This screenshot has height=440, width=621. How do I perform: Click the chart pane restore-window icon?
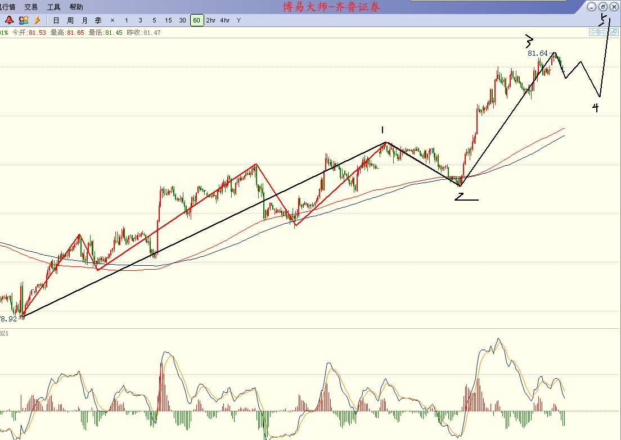[x=614, y=32]
